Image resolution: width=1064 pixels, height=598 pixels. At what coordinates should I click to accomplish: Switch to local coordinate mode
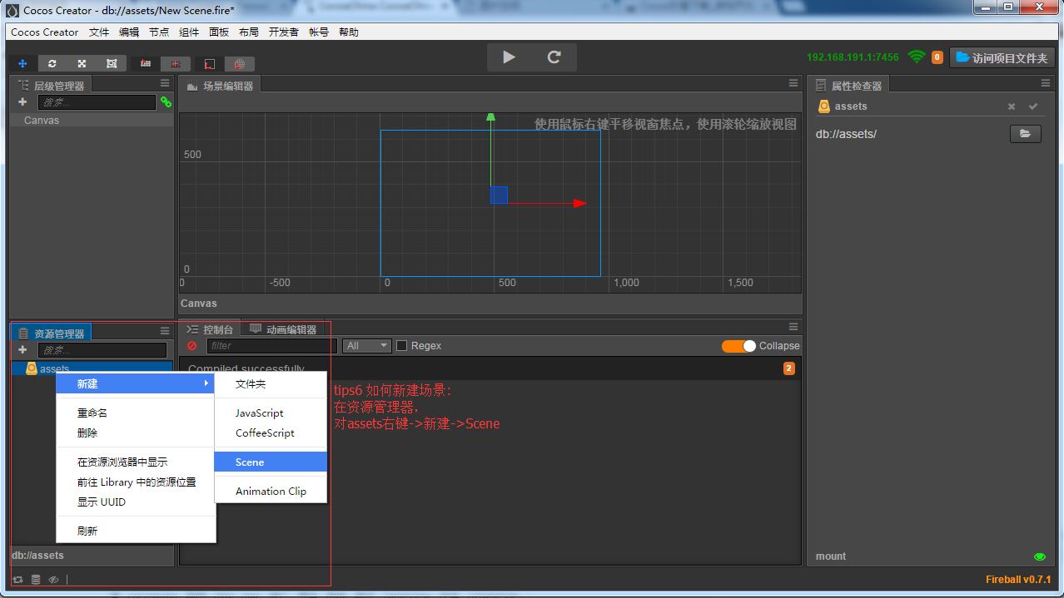point(210,63)
